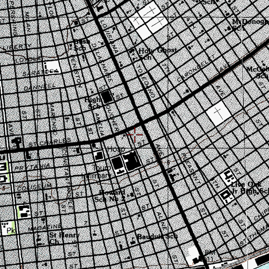Click the MAGAZINE street label
This screenshot has width=269, height=269.
pos(45,227)
